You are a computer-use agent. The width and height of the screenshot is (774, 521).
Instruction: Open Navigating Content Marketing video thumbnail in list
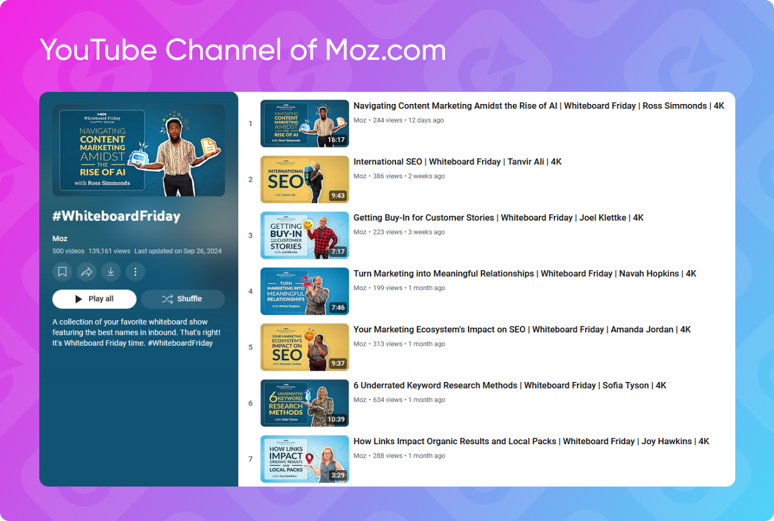305,123
